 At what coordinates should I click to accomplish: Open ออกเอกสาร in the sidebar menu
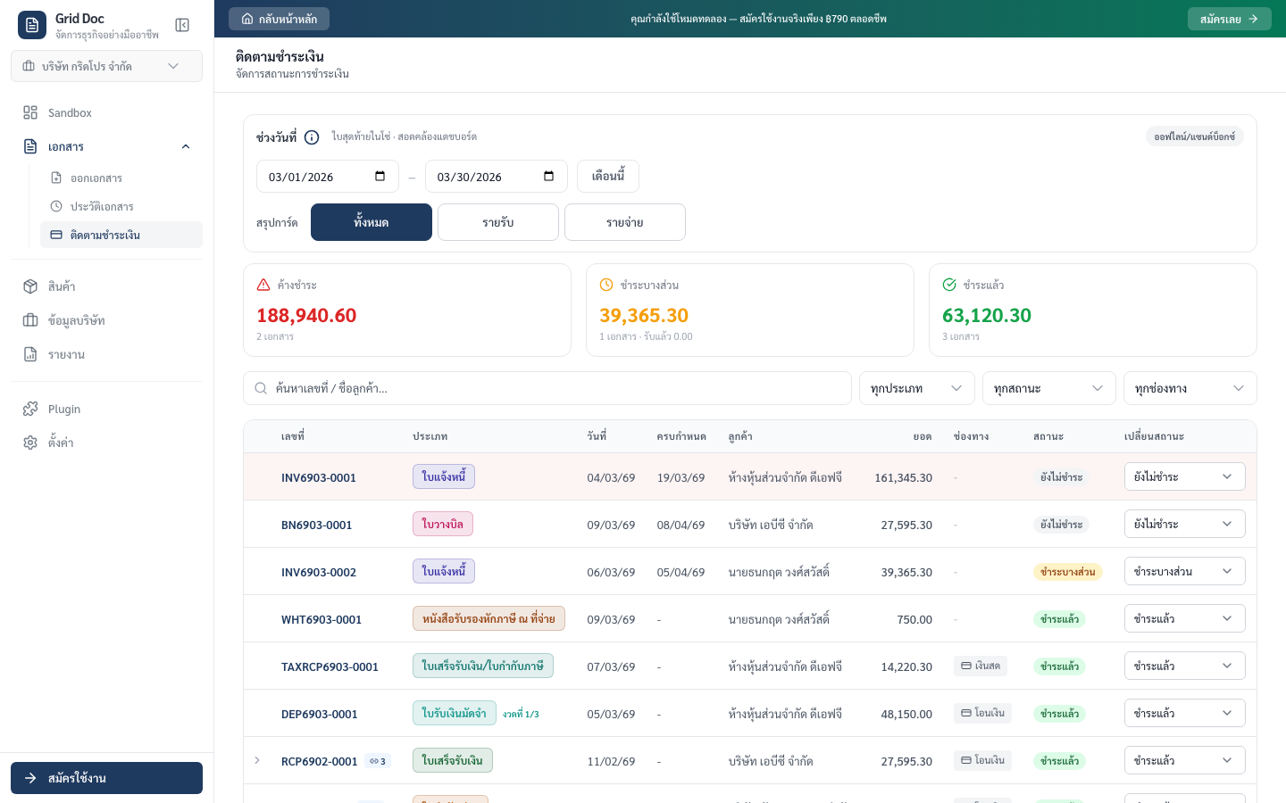point(96,178)
